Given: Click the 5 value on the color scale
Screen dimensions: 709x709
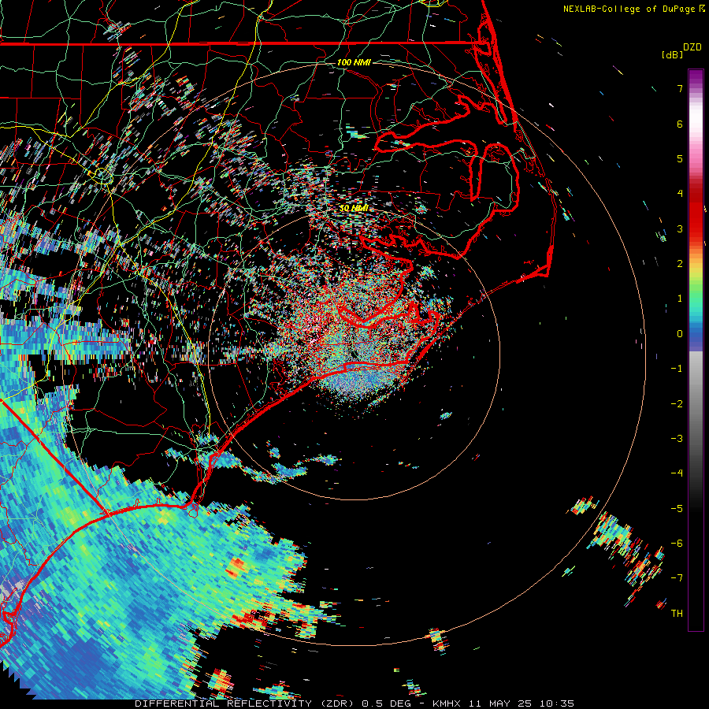Looking at the screenshot, I should [x=680, y=158].
